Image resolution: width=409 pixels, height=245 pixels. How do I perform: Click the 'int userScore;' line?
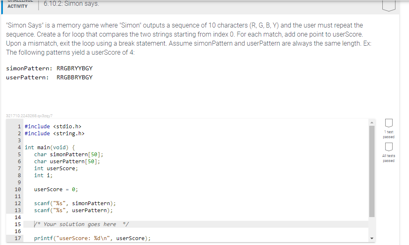pyautogui.click(x=56, y=169)
